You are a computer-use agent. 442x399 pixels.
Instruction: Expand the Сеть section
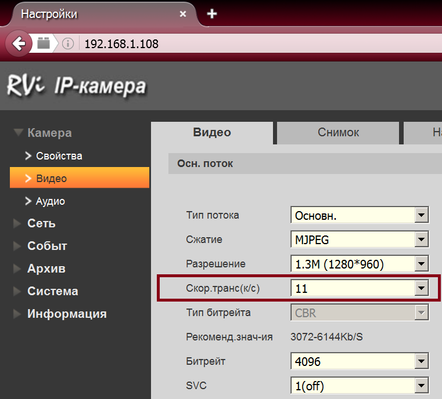click(x=41, y=223)
